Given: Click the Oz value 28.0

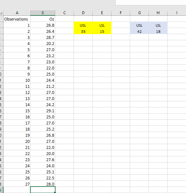Looking at the screenshot, I should (43, 184).
